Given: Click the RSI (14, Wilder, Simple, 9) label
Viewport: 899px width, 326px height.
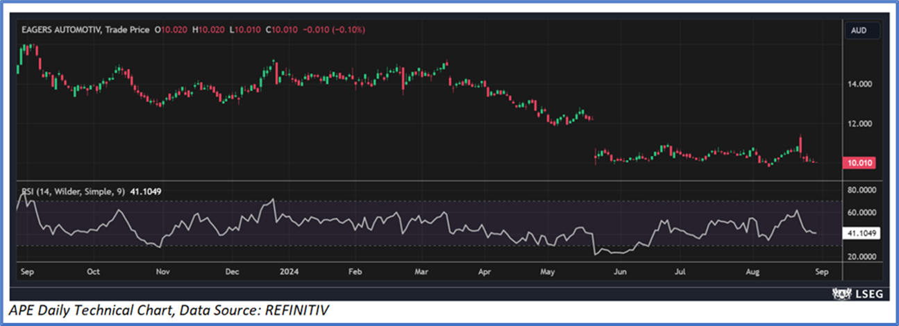Looking at the screenshot, I should [x=74, y=191].
